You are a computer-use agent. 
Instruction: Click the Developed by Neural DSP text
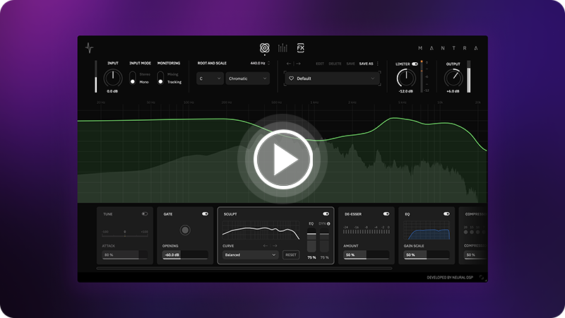pos(450,277)
